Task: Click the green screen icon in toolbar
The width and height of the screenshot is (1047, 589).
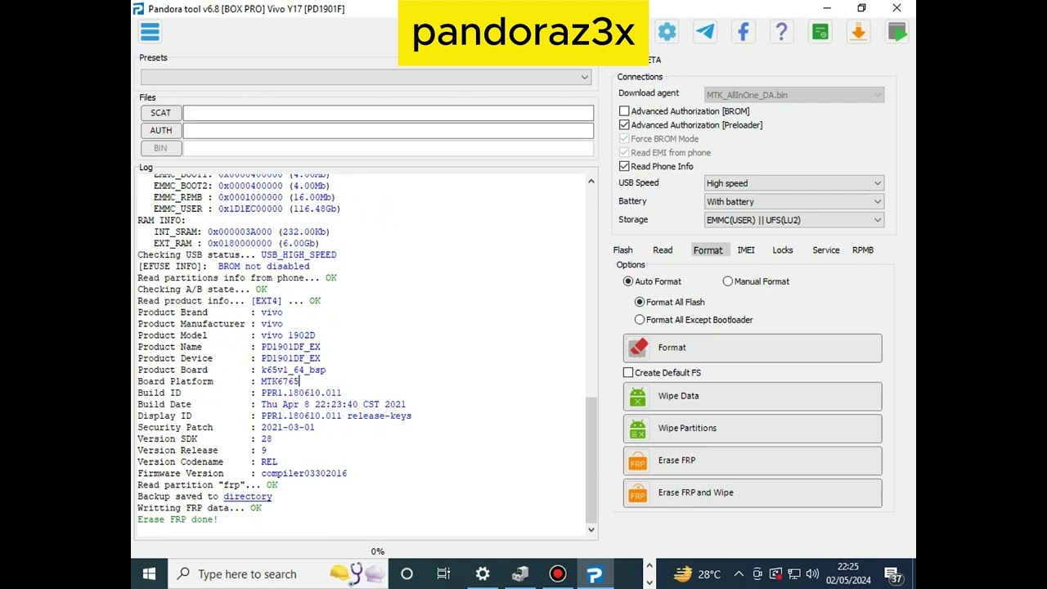Action: pos(820,32)
